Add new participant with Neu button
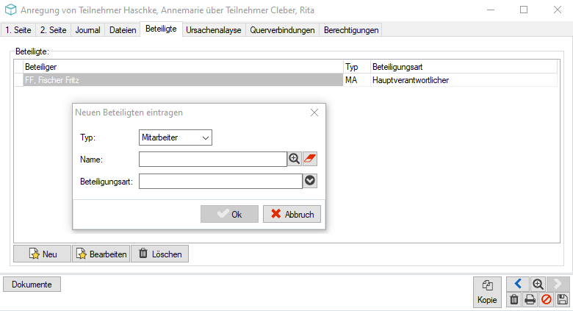The width and height of the screenshot is (573, 311). (x=43, y=254)
